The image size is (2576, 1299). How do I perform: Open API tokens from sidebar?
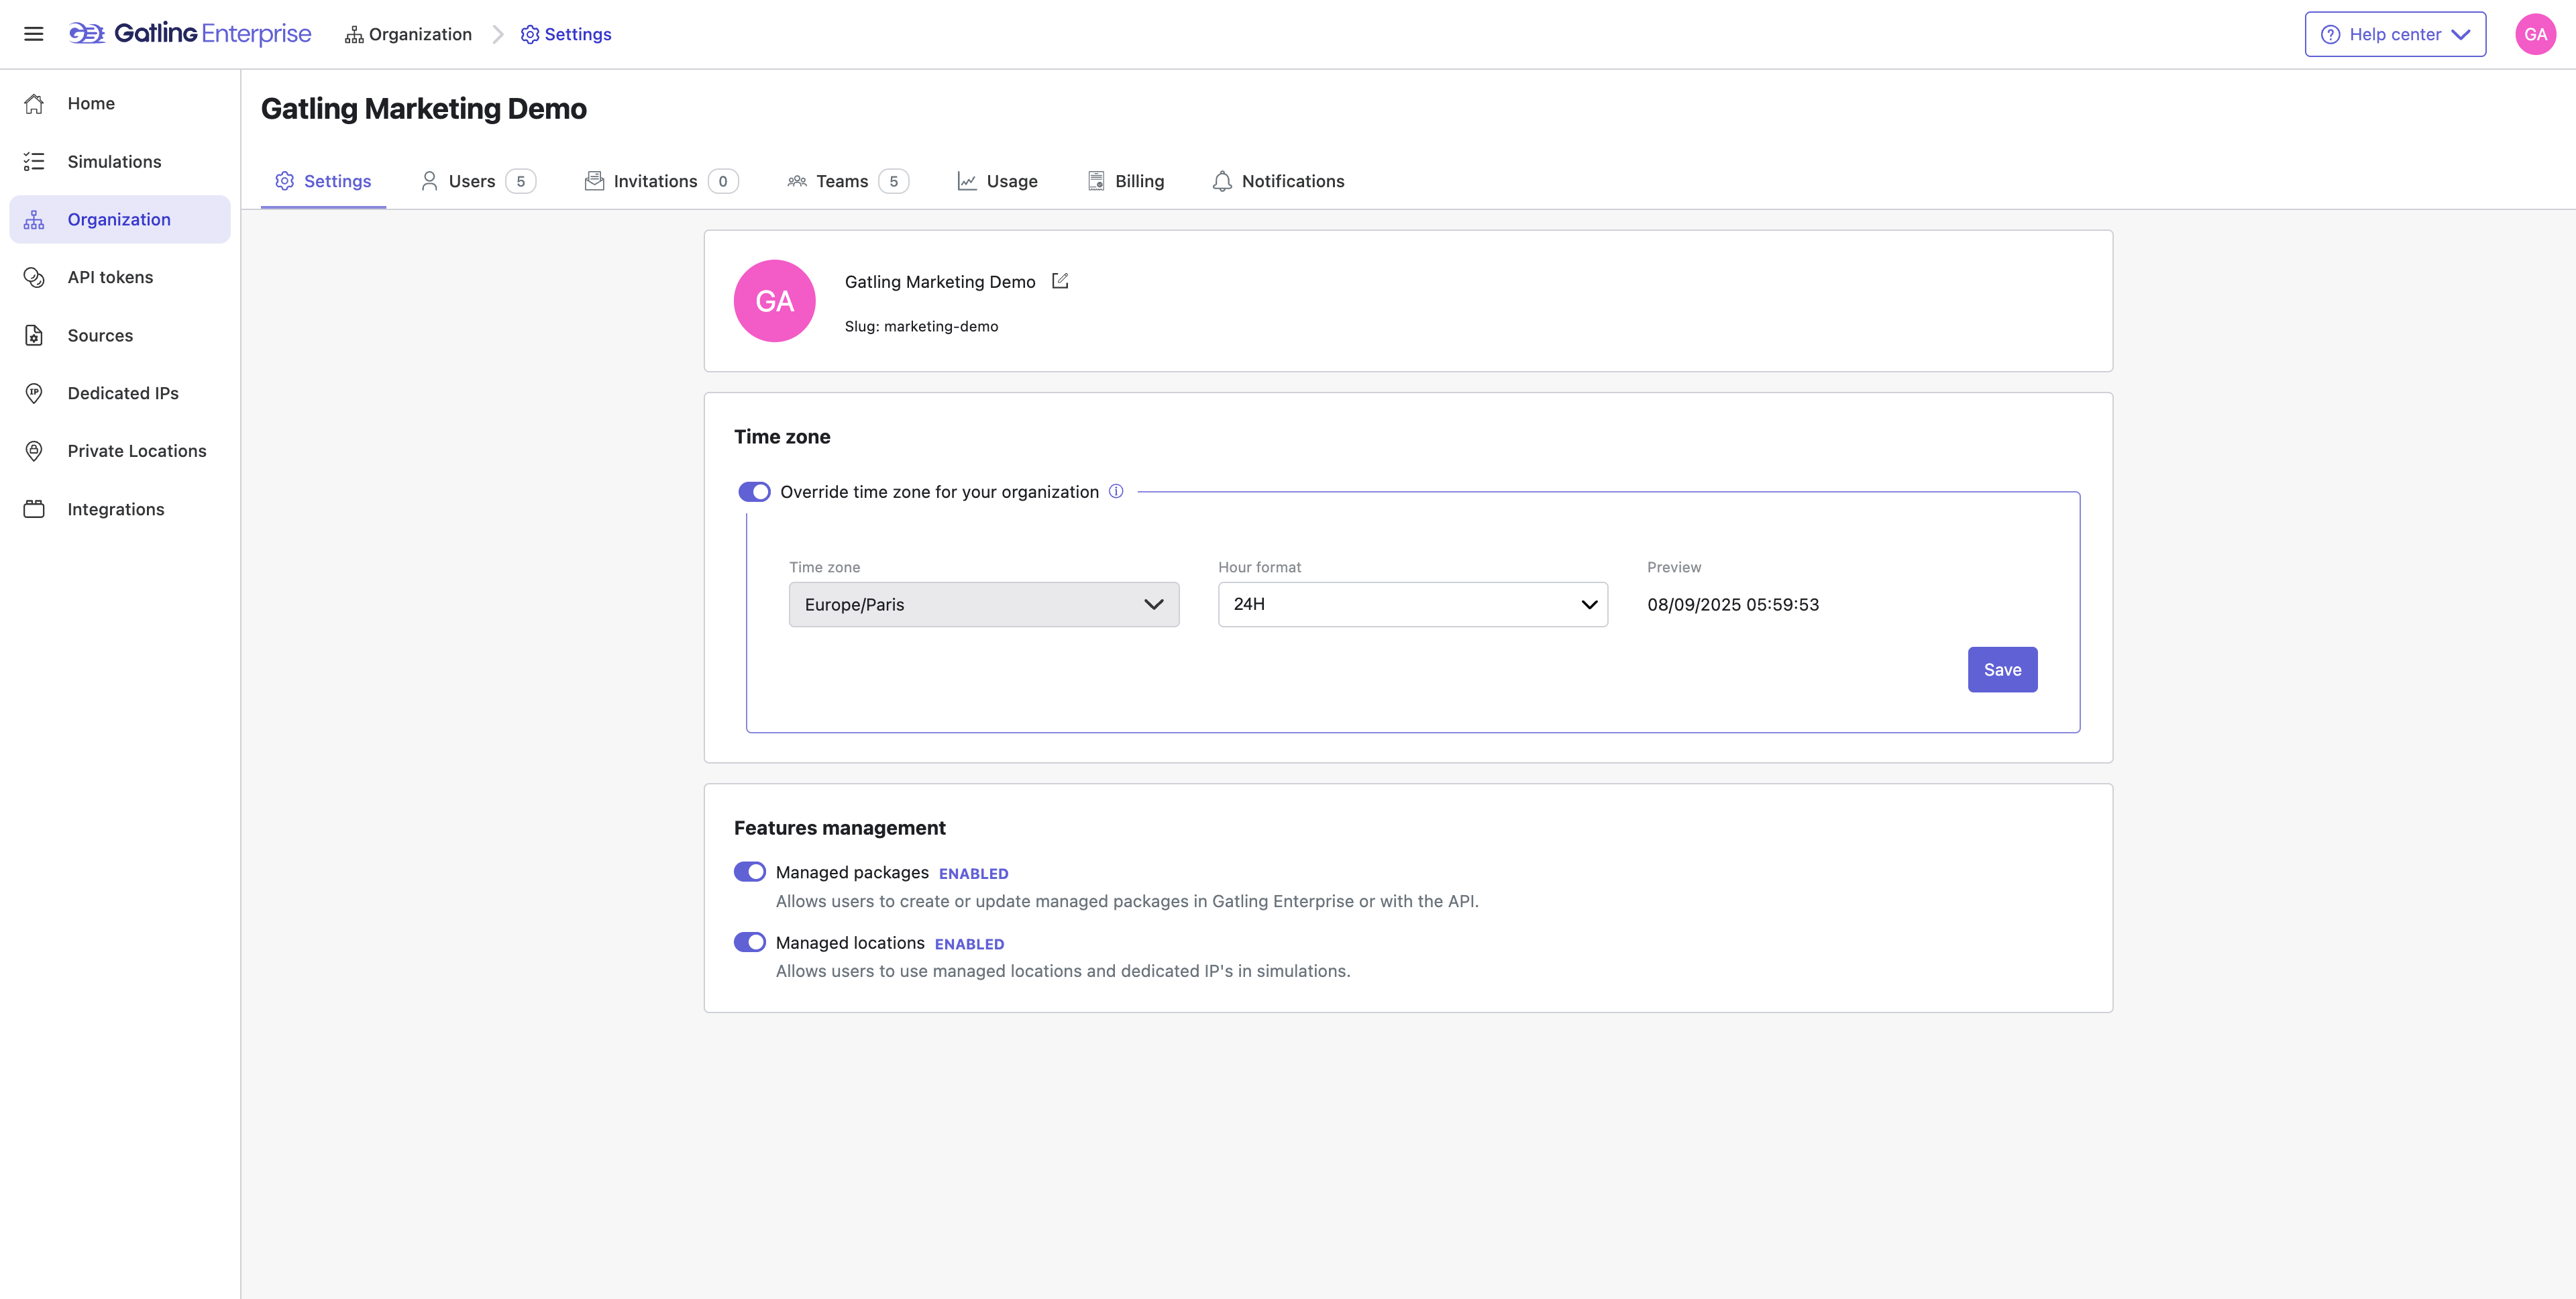110,277
